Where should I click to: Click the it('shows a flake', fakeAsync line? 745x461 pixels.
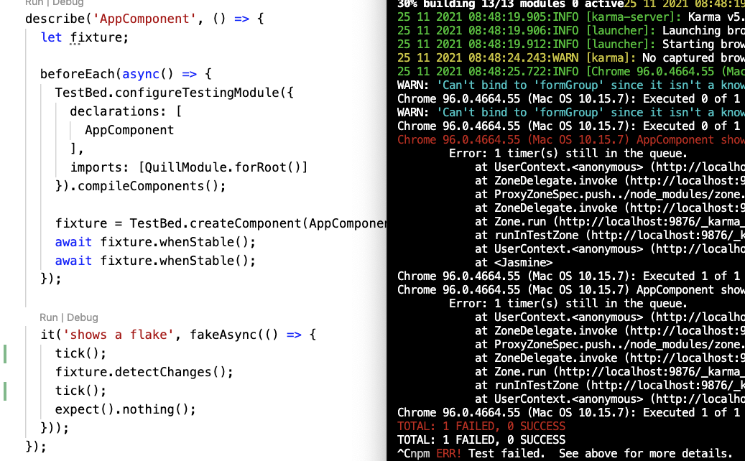178,335
